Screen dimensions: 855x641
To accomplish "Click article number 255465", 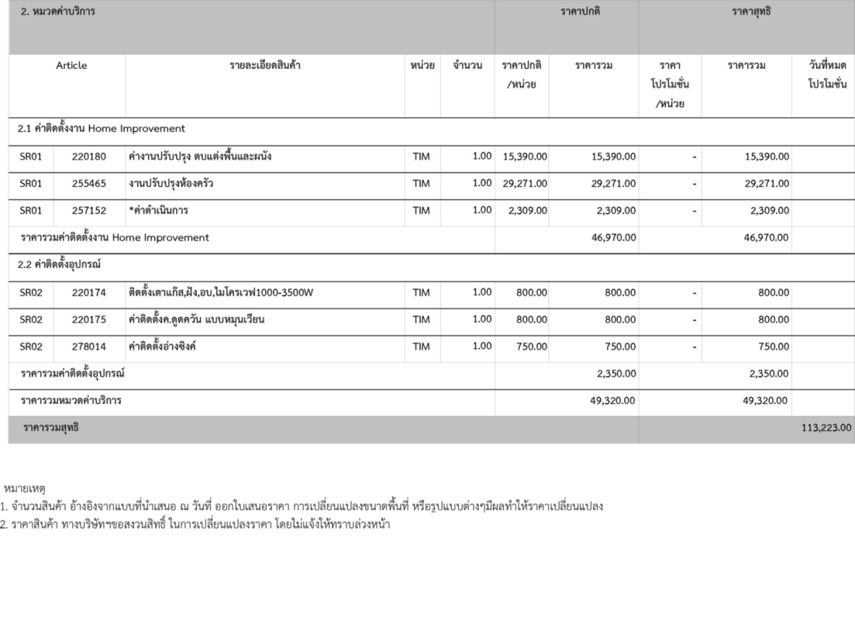I will [89, 184].
